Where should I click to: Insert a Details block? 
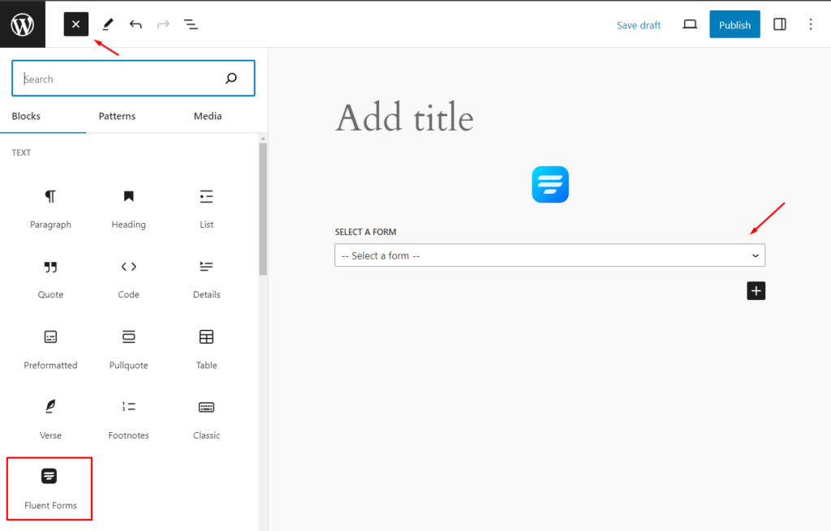click(x=206, y=280)
